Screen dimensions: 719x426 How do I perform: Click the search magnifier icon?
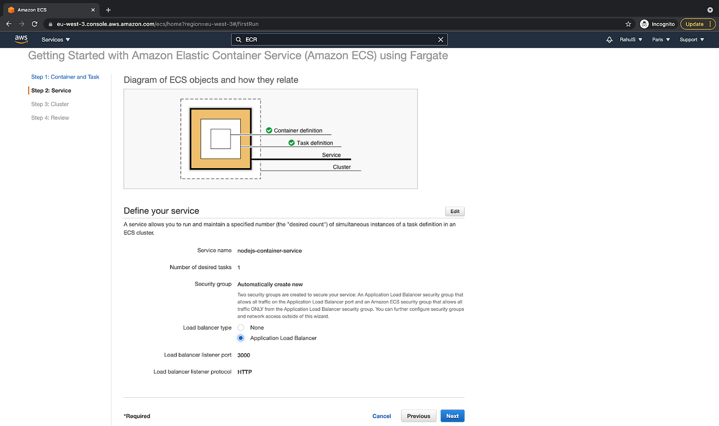coord(239,39)
